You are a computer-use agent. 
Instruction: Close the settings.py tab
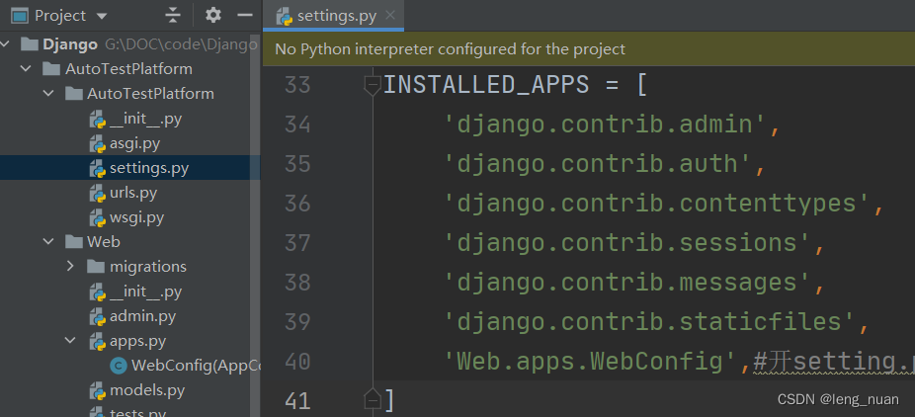pos(389,17)
